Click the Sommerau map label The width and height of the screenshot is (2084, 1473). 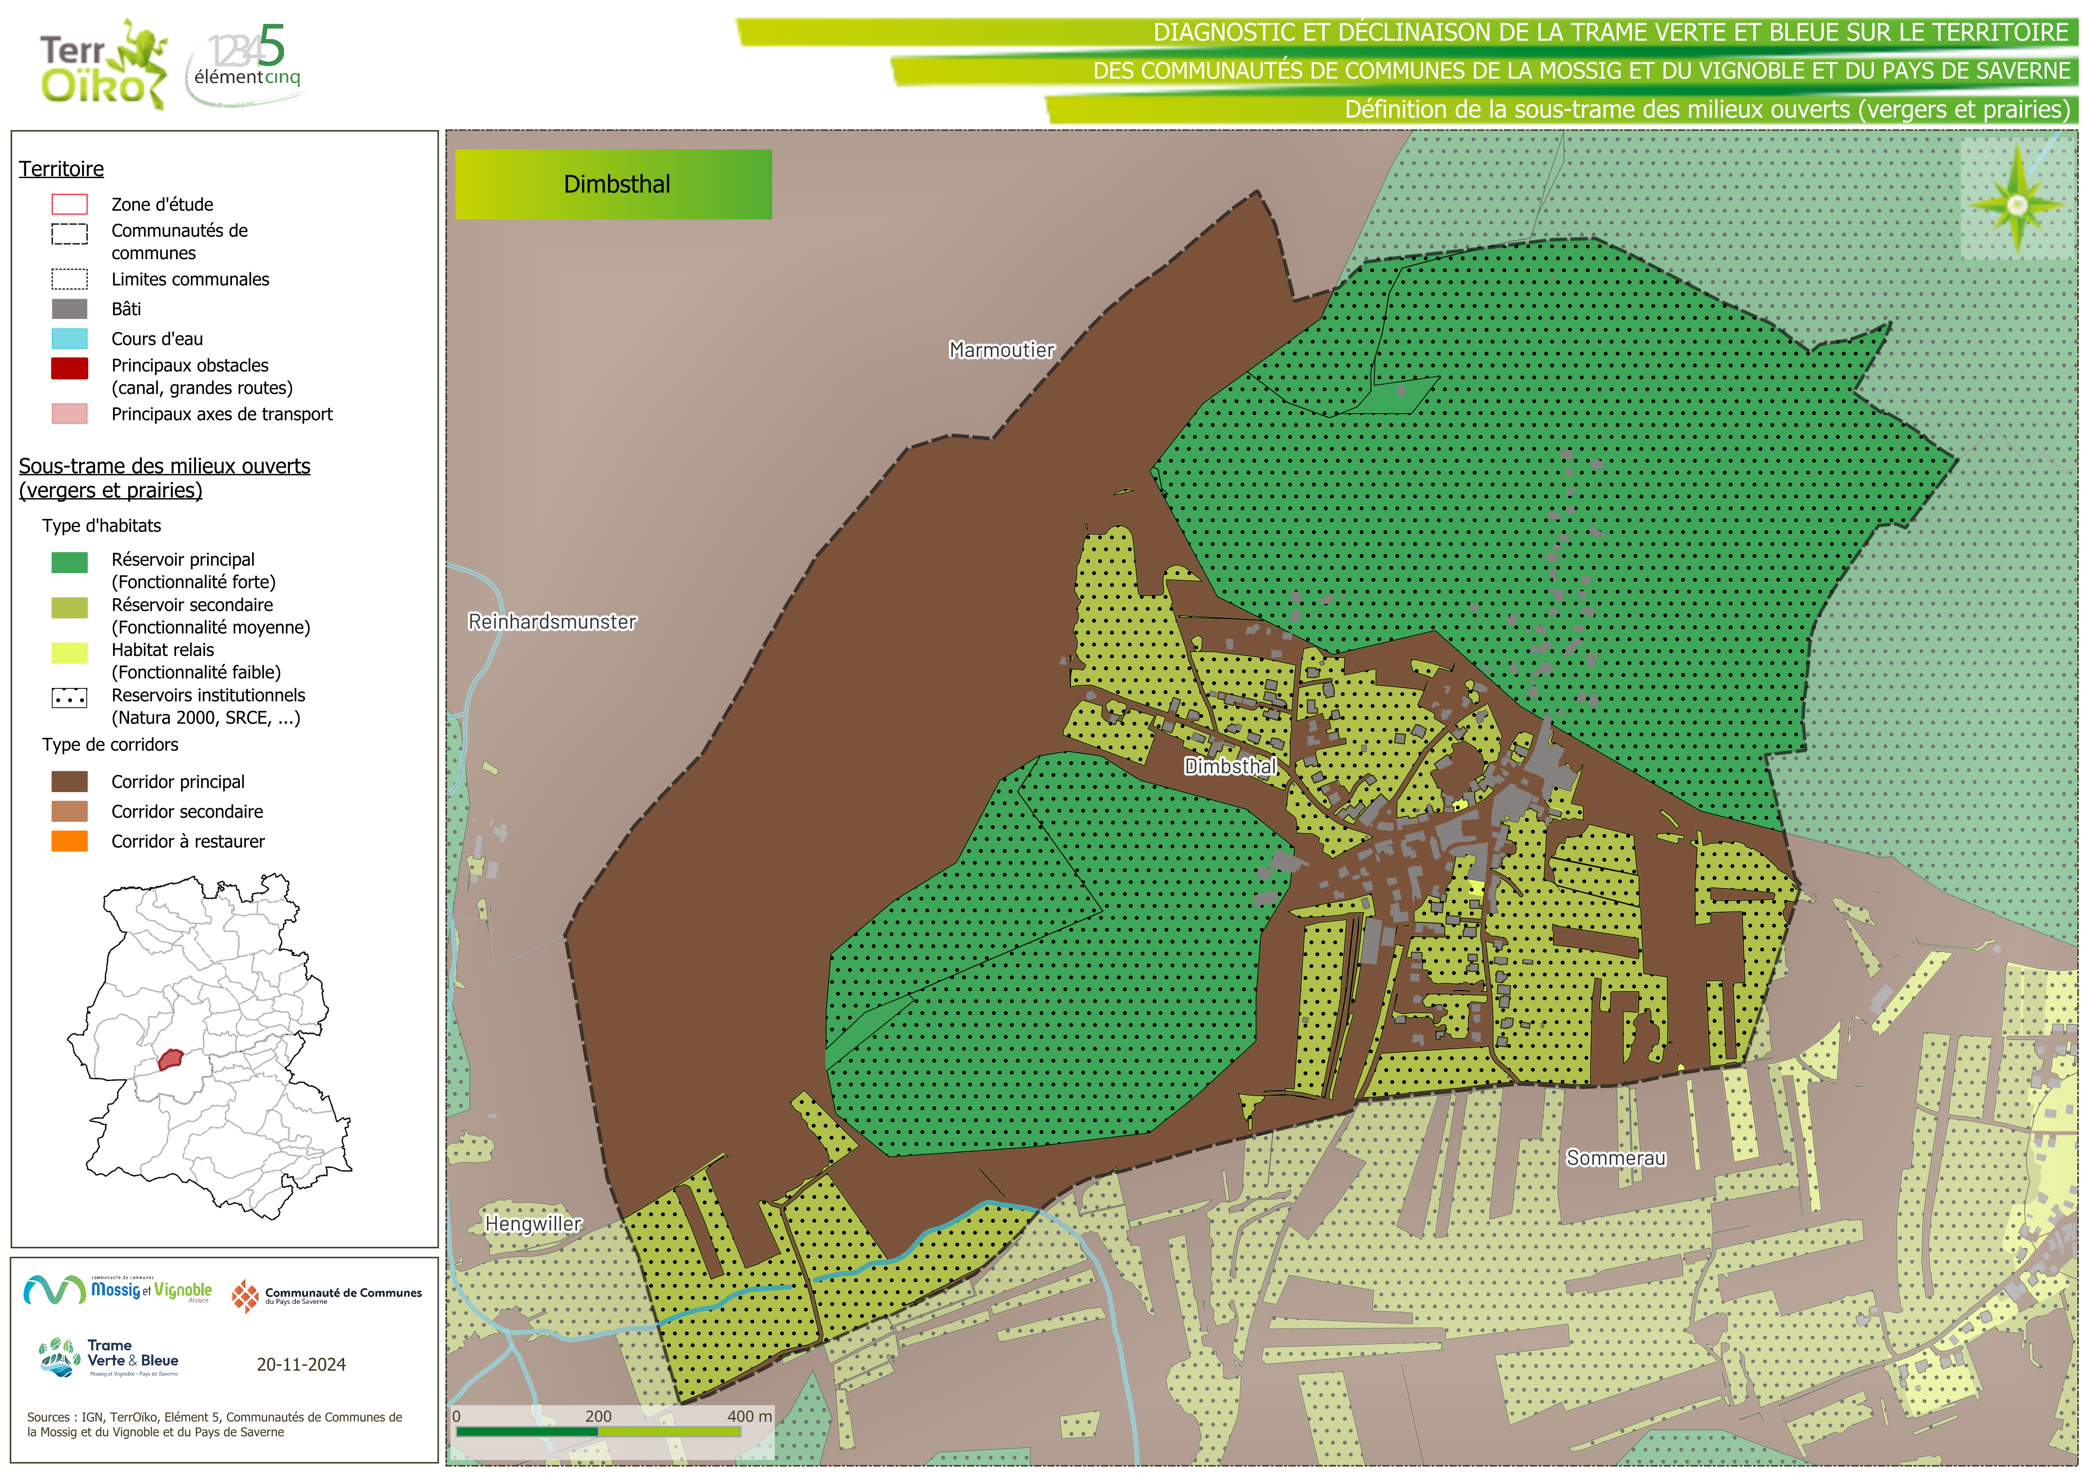point(1616,1158)
